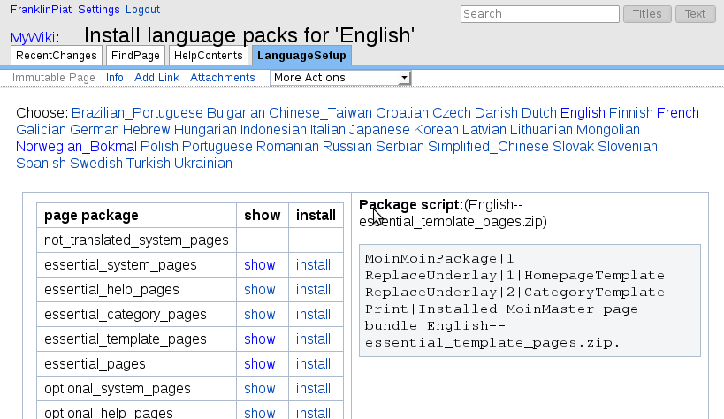Click the not_translated_system_pages table cell
Screen dimensions: 724x419
(137, 240)
